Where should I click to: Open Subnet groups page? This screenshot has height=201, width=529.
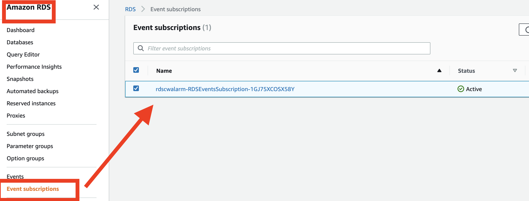(26, 134)
